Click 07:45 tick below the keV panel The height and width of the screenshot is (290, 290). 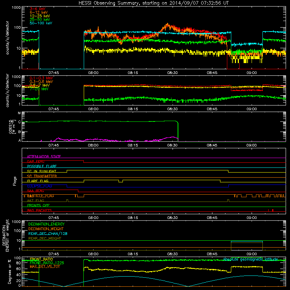(x=54, y=73)
